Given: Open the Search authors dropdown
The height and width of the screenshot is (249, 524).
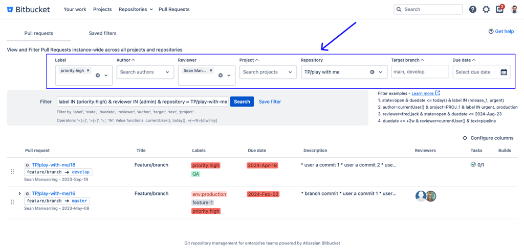Looking at the screenshot, I should point(145,72).
